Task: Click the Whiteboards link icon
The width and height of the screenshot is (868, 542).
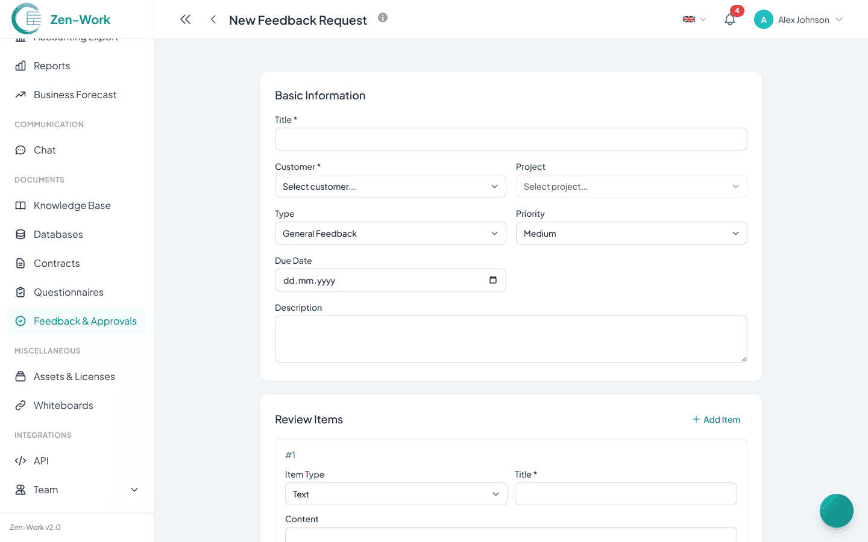Action: 20,405
